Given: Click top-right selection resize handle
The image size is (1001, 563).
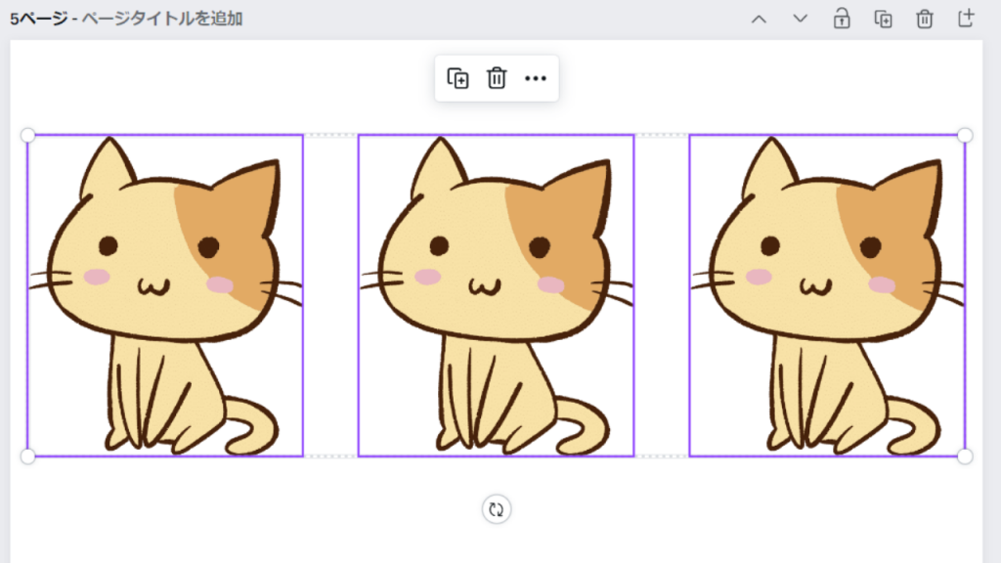Looking at the screenshot, I should tap(965, 135).
